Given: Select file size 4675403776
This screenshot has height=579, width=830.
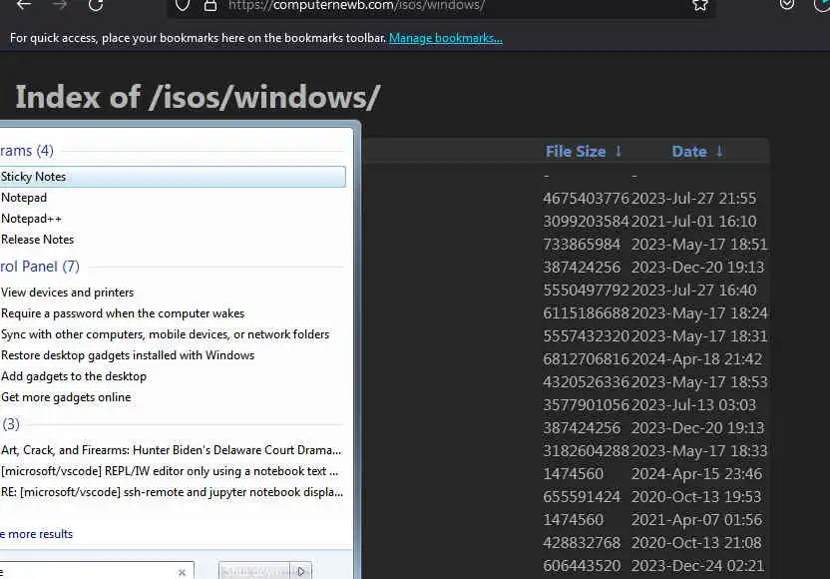Looking at the screenshot, I should pos(586,199).
